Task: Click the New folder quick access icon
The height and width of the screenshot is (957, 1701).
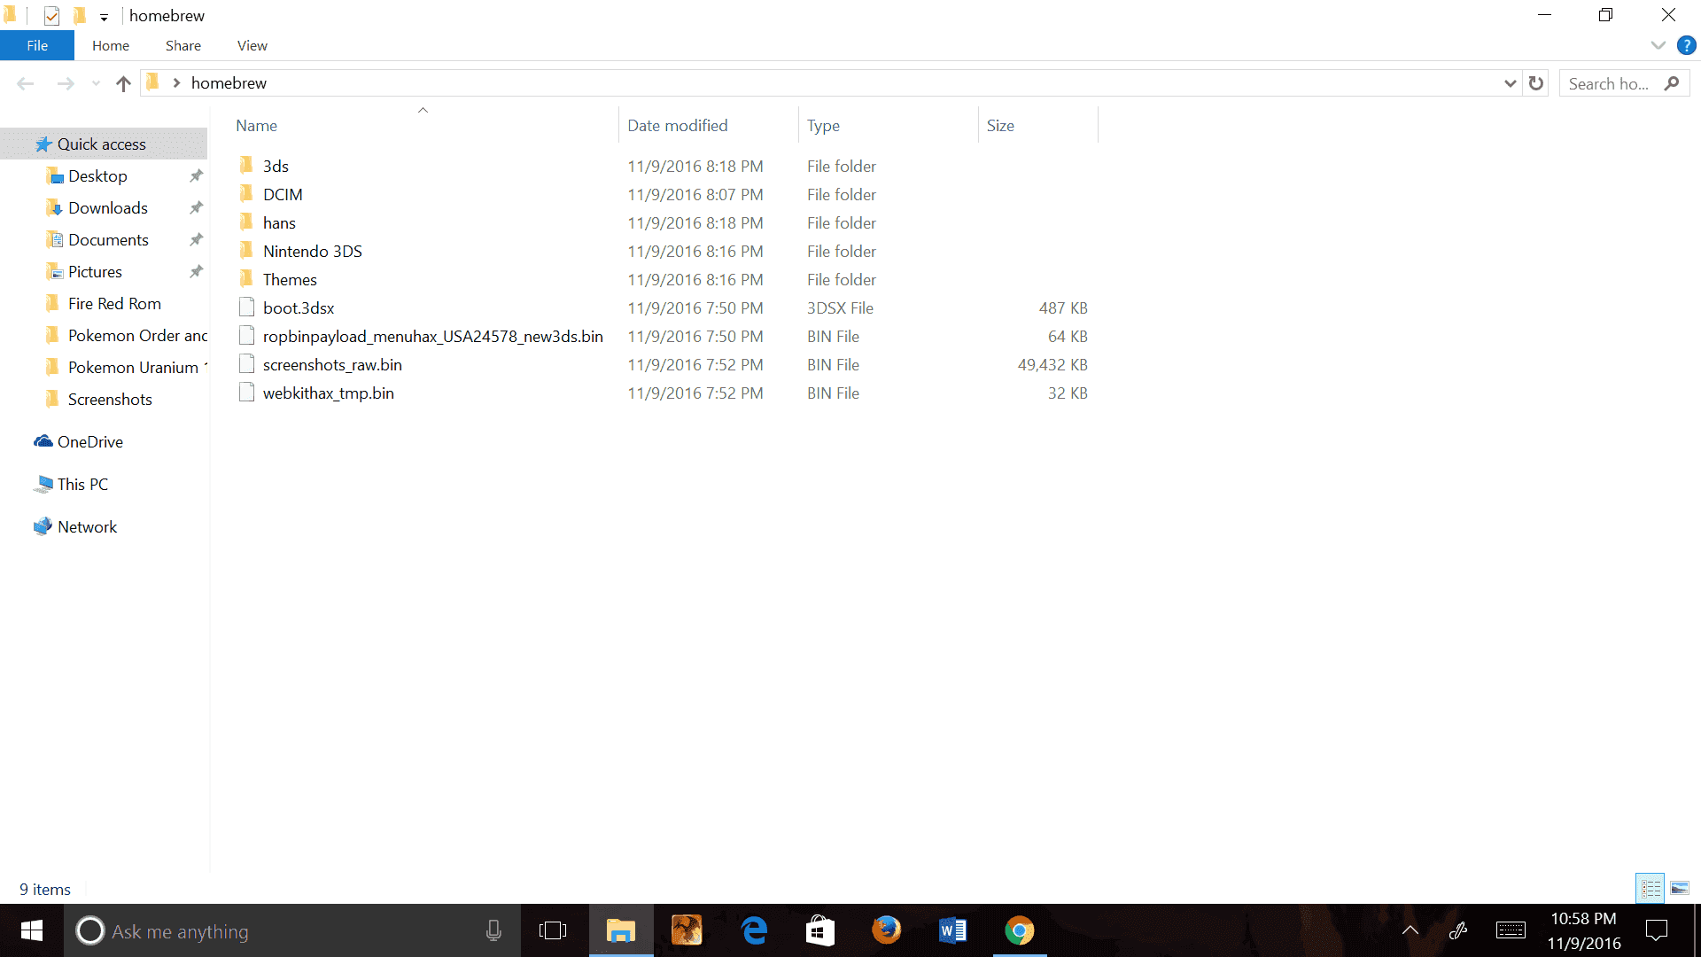Action: (79, 16)
